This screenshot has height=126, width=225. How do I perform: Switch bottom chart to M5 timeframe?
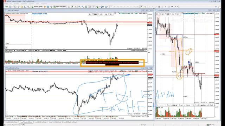pos(96,71)
